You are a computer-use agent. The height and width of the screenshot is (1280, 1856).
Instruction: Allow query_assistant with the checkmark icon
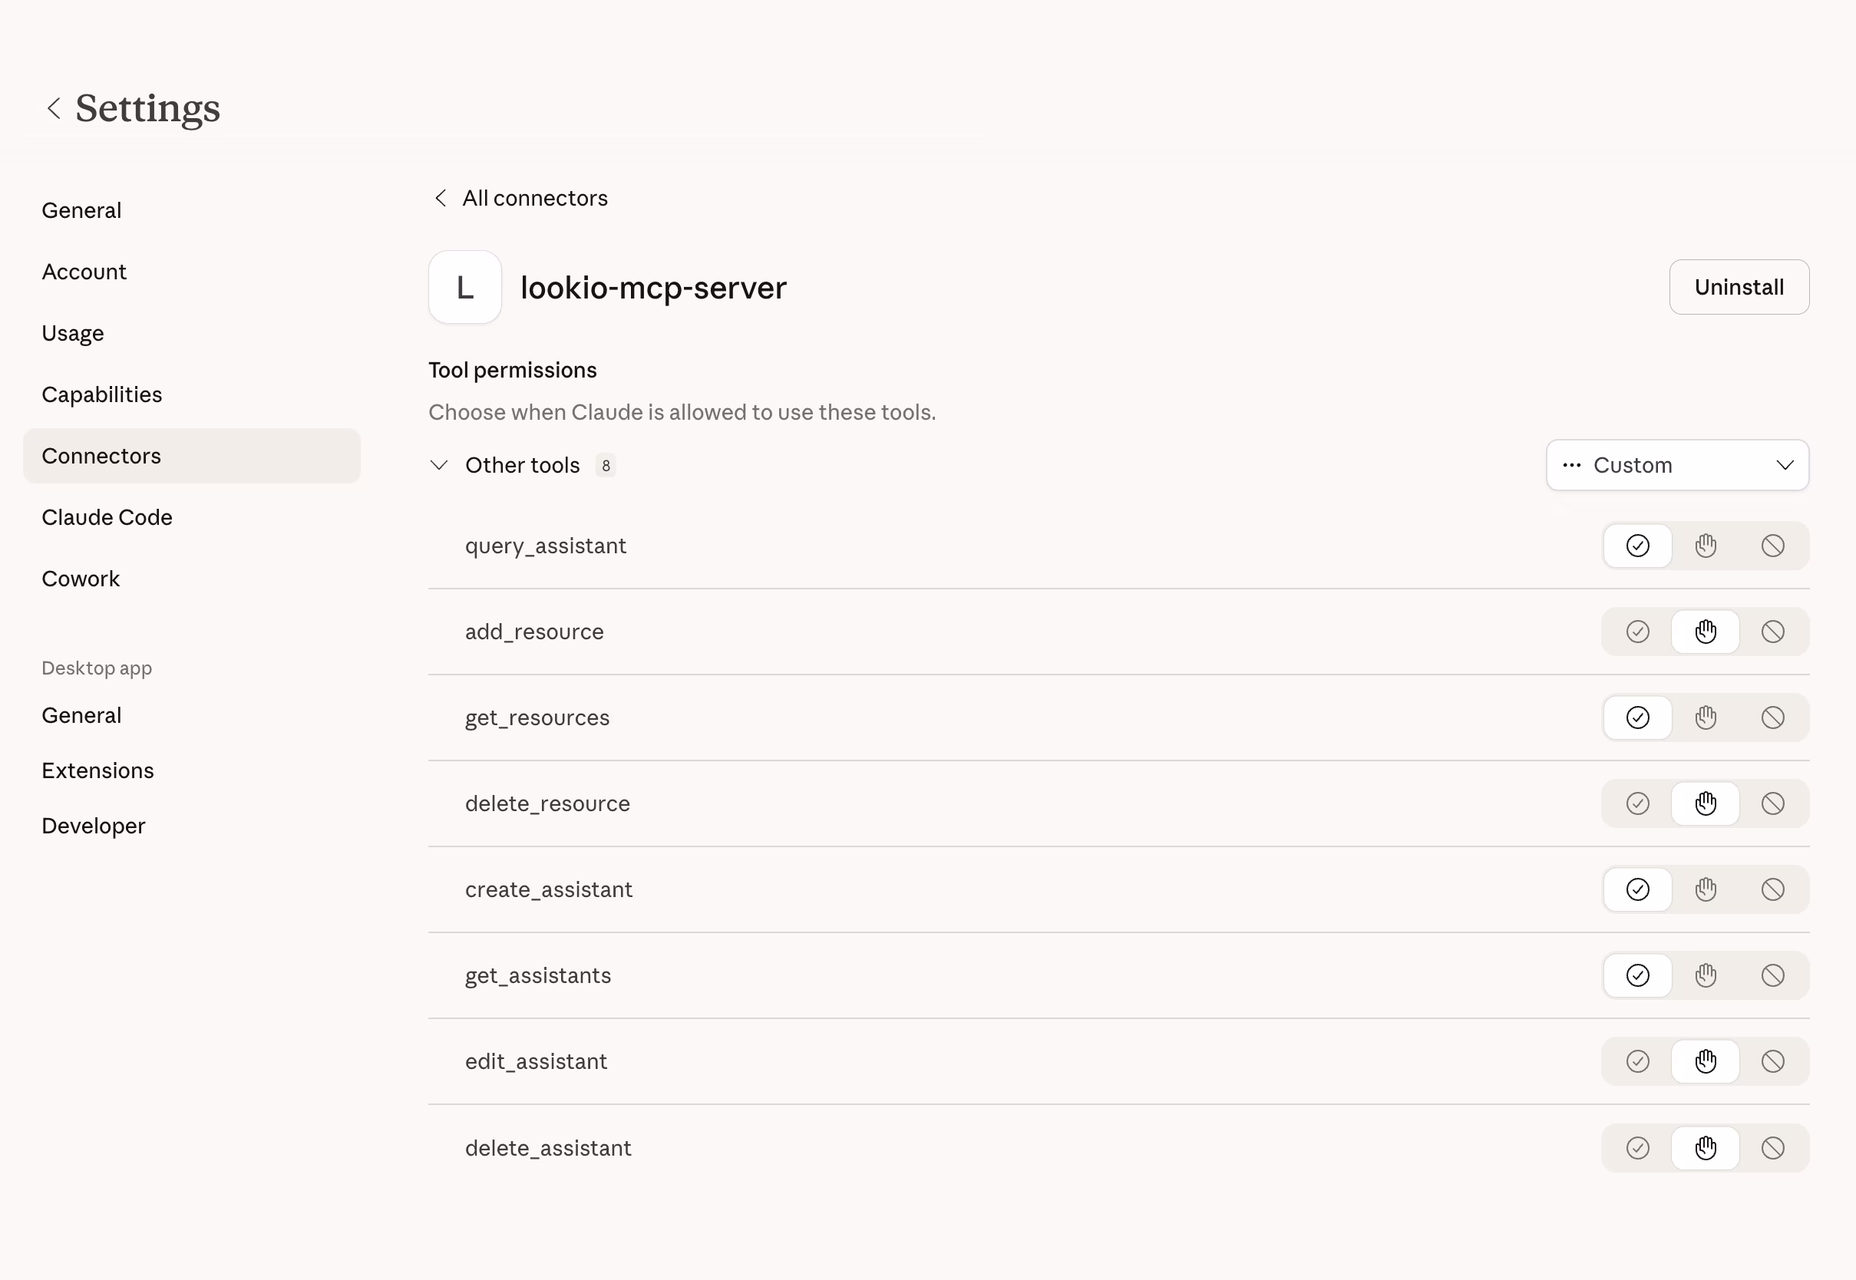(1638, 546)
